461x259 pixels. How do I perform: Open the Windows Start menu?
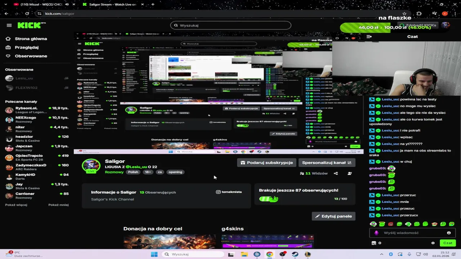(x=154, y=254)
